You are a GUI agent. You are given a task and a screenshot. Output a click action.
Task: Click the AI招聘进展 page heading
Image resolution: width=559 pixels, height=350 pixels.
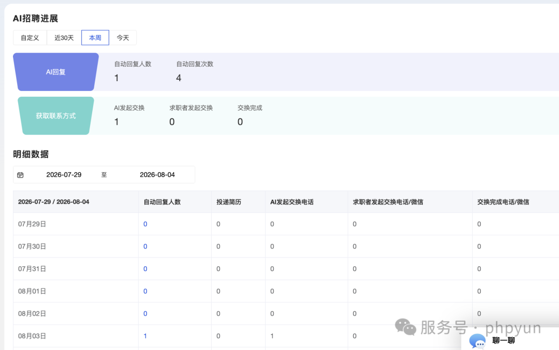pos(35,19)
